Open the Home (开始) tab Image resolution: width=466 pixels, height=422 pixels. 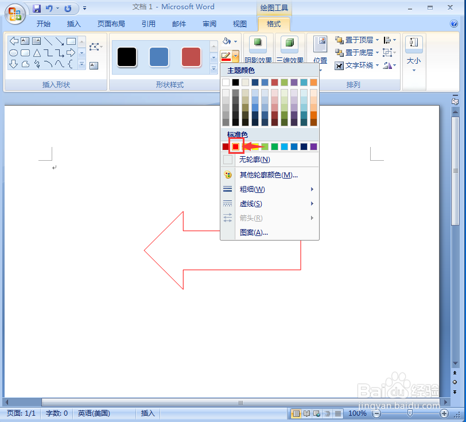coord(44,24)
